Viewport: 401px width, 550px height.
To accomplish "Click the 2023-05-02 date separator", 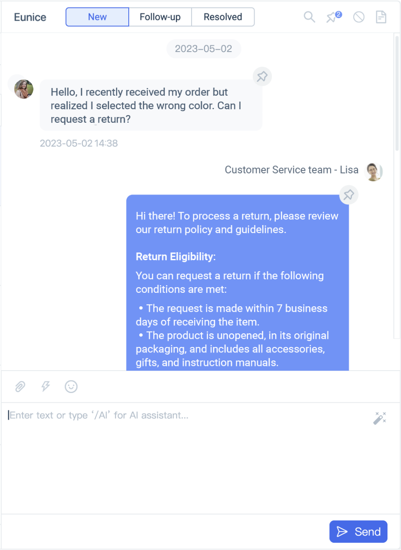I will click(x=203, y=49).
